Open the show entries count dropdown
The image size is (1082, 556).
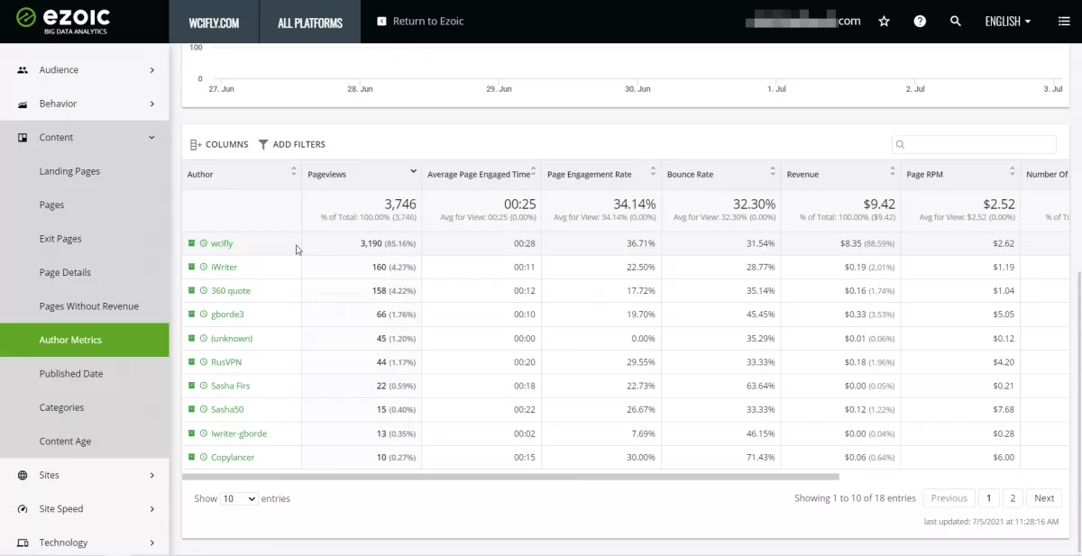click(240, 498)
